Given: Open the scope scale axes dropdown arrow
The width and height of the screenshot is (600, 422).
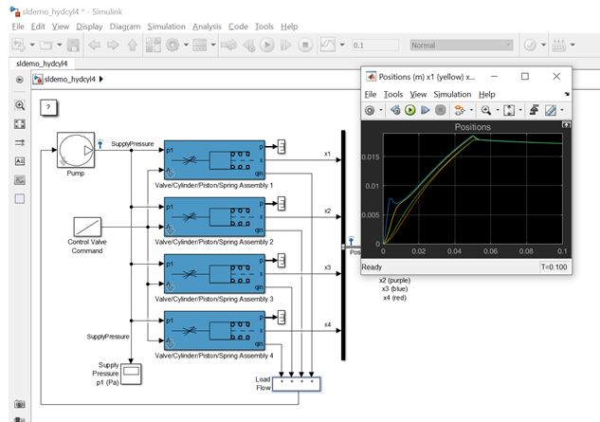Looking at the screenshot, I should click(x=520, y=110).
